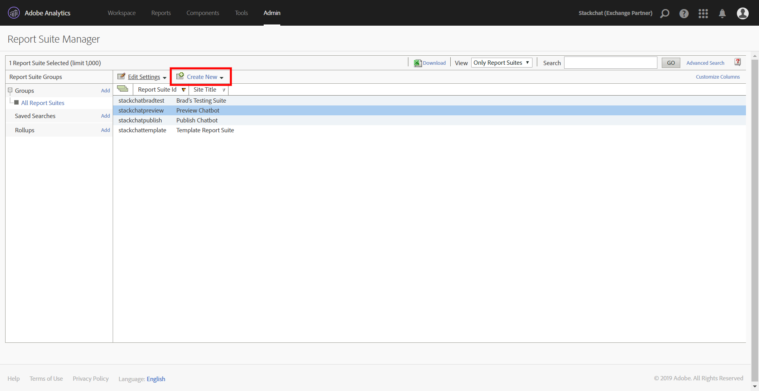Click Template Report Suite title

click(x=205, y=130)
